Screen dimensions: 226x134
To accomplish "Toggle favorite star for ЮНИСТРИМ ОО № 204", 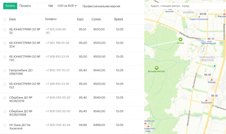I will click(4, 43).
